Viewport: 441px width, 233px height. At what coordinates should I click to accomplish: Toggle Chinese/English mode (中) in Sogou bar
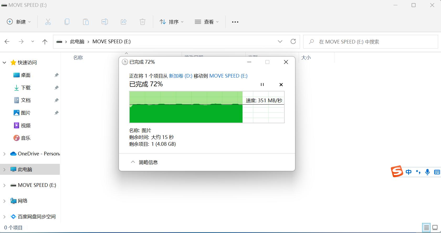(409, 172)
